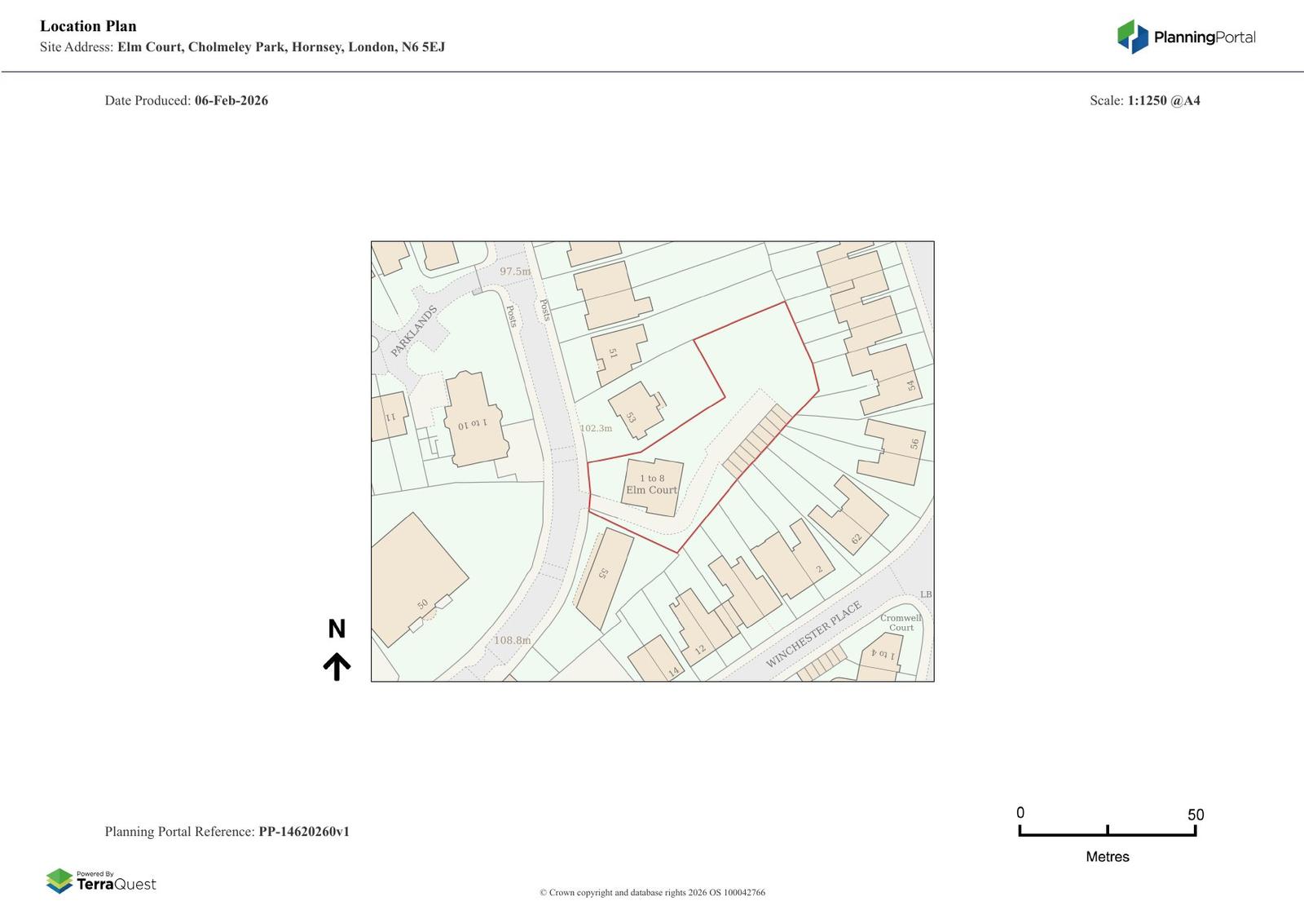
Task: Click the north arrow symbol
Action: 337,666
